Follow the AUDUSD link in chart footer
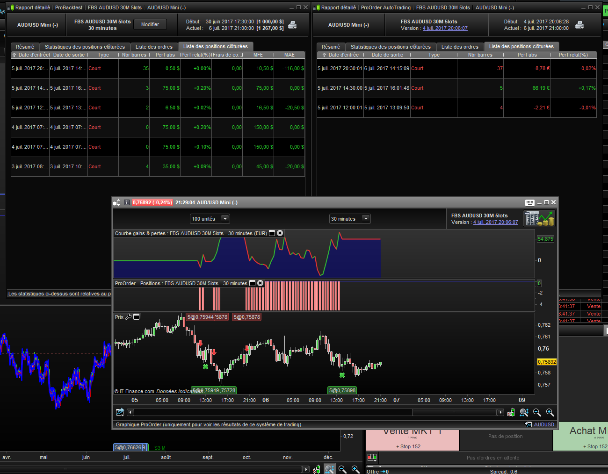The image size is (608, 474). coord(543,424)
